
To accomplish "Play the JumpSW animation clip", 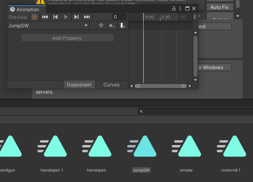I will coord(66,17).
